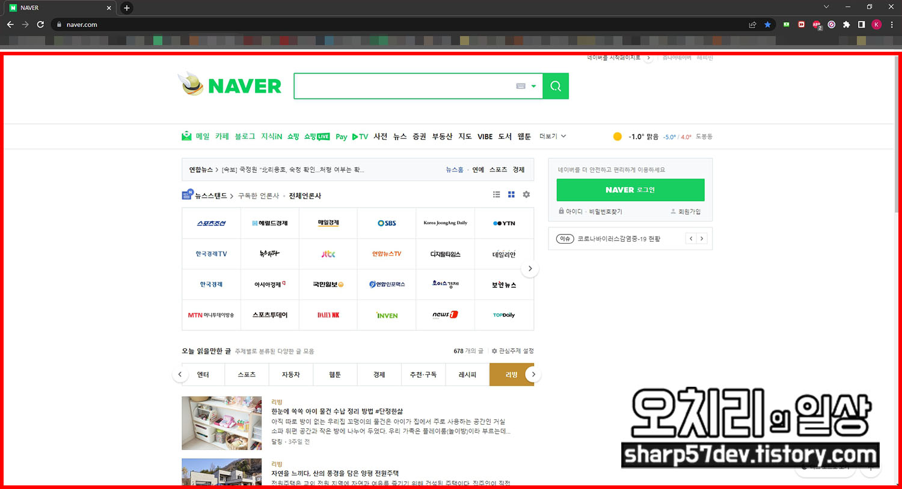Click the green search magnifier button

pyautogui.click(x=556, y=86)
